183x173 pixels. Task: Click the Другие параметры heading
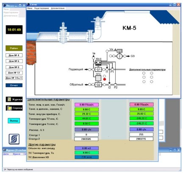pos(42,145)
